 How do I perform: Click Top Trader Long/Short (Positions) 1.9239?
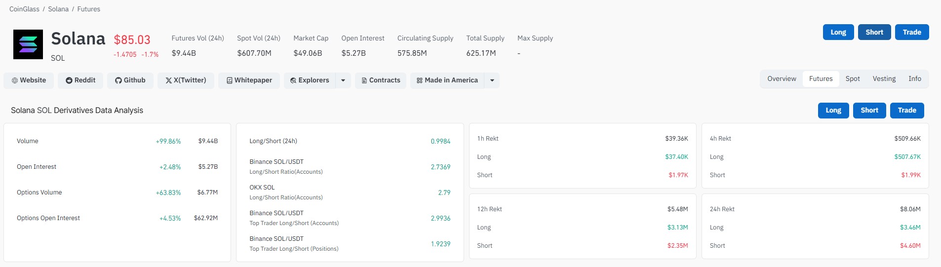click(440, 244)
